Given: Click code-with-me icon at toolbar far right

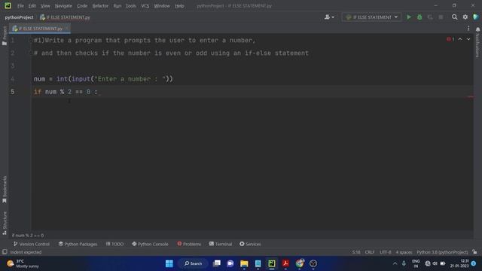Looking at the screenshot, I should (x=476, y=17).
